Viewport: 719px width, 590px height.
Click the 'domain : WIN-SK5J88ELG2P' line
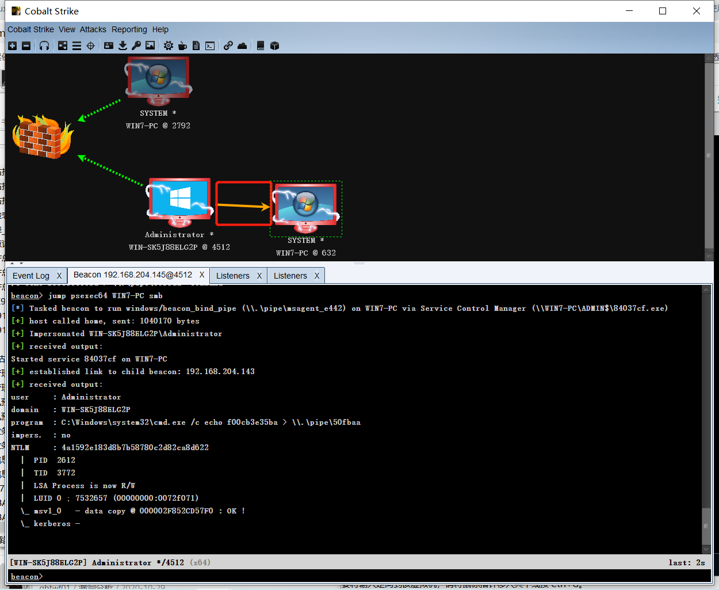tap(71, 409)
